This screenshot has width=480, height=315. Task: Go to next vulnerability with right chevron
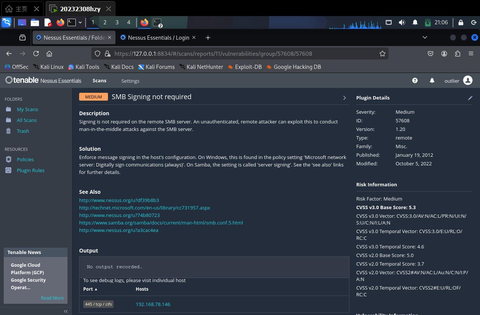coord(345,98)
